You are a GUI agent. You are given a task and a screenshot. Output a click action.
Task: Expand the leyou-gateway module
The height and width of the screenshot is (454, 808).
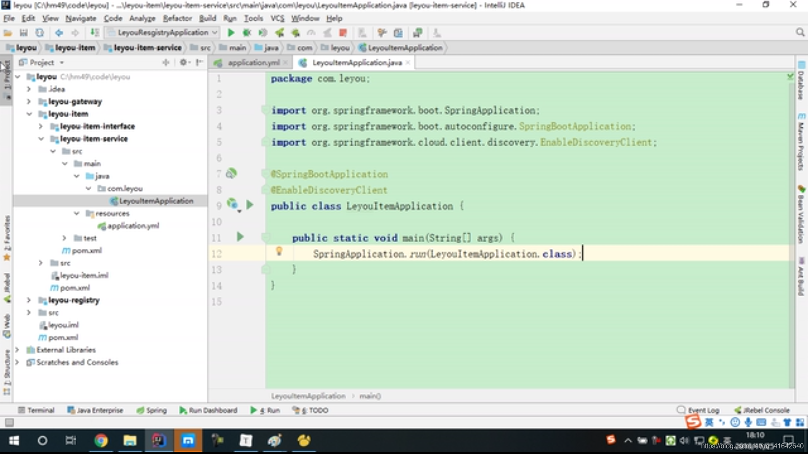29,101
